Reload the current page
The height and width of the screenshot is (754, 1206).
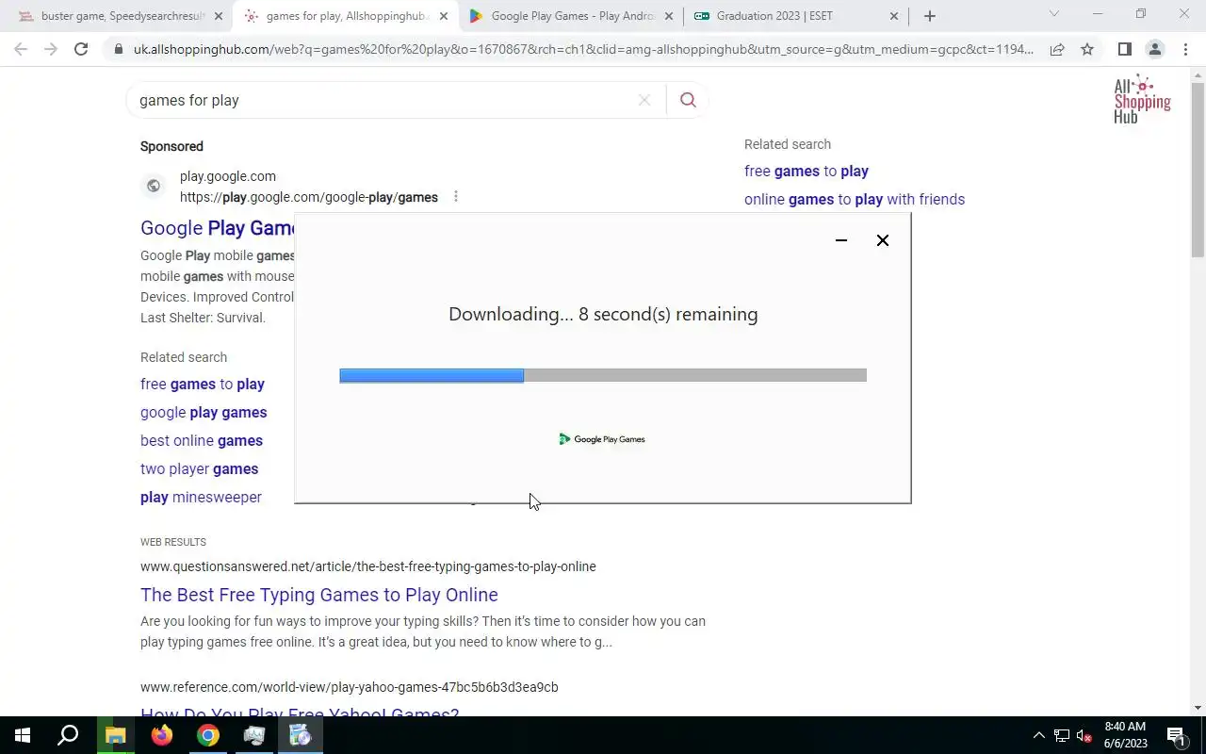click(81, 49)
